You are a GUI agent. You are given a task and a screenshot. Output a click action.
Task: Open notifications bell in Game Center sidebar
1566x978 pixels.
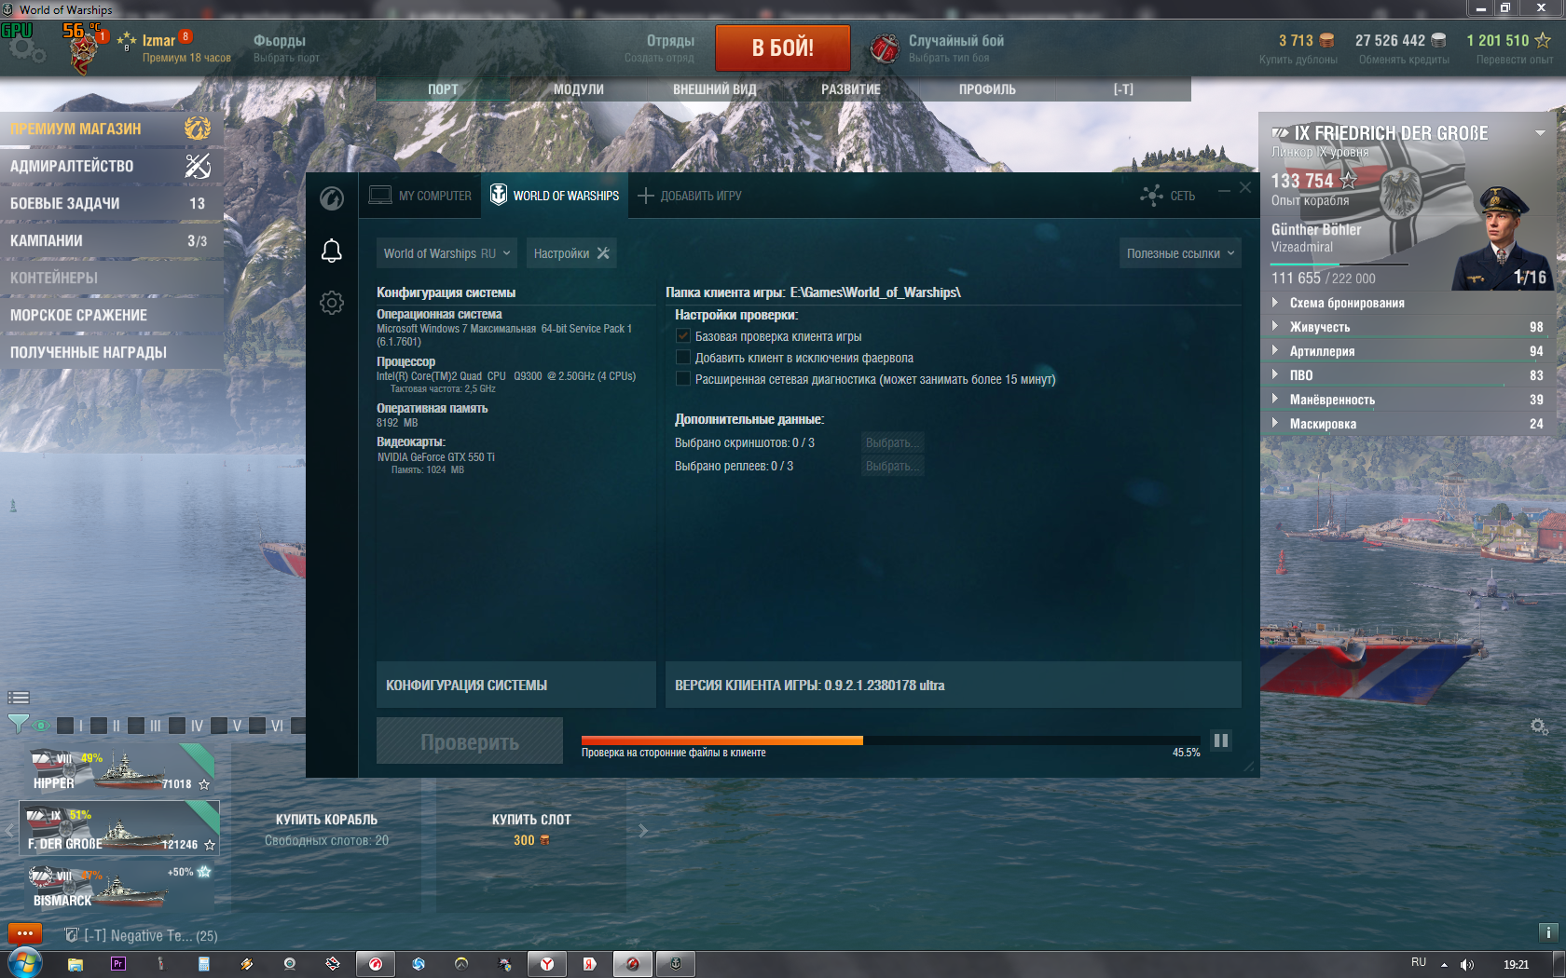(332, 251)
